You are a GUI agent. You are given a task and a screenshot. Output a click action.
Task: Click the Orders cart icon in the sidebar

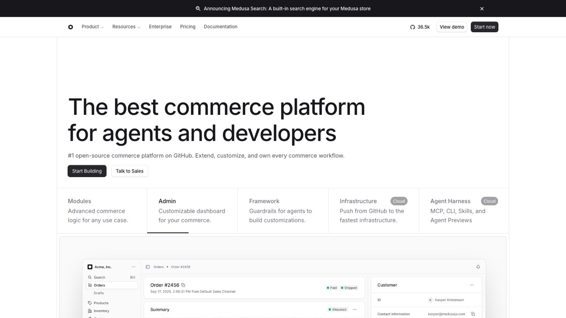pos(90,285)
